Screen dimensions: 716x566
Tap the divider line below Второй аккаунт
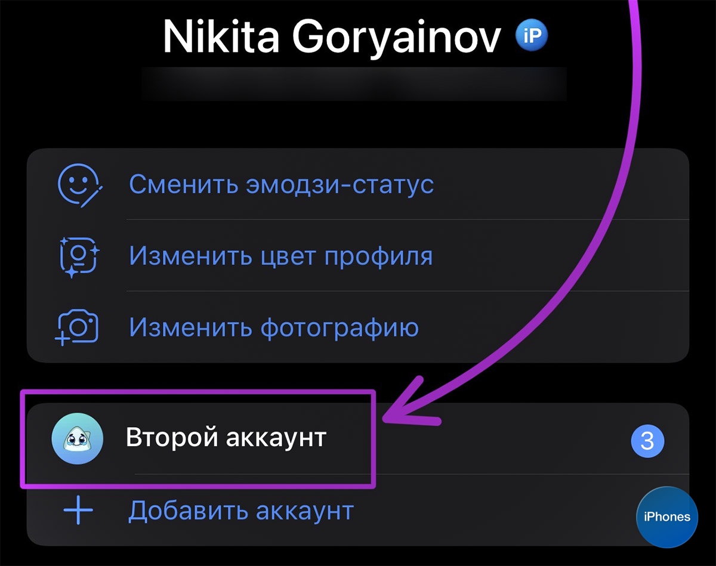pos(412,475)
